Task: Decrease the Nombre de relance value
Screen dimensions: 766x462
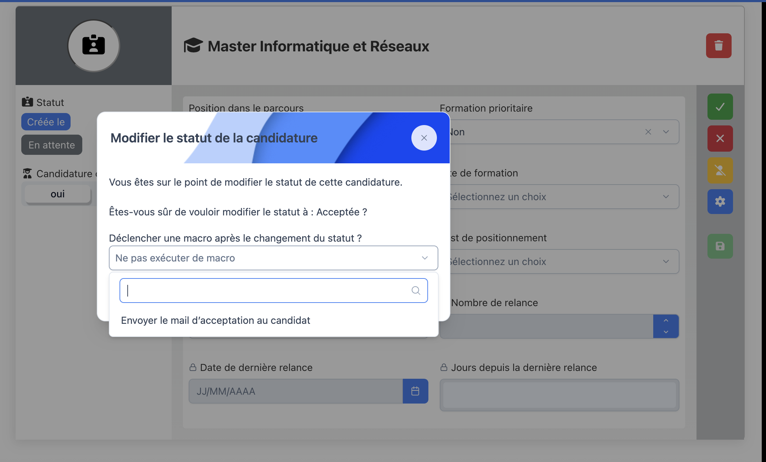Action: pos(666,332)
